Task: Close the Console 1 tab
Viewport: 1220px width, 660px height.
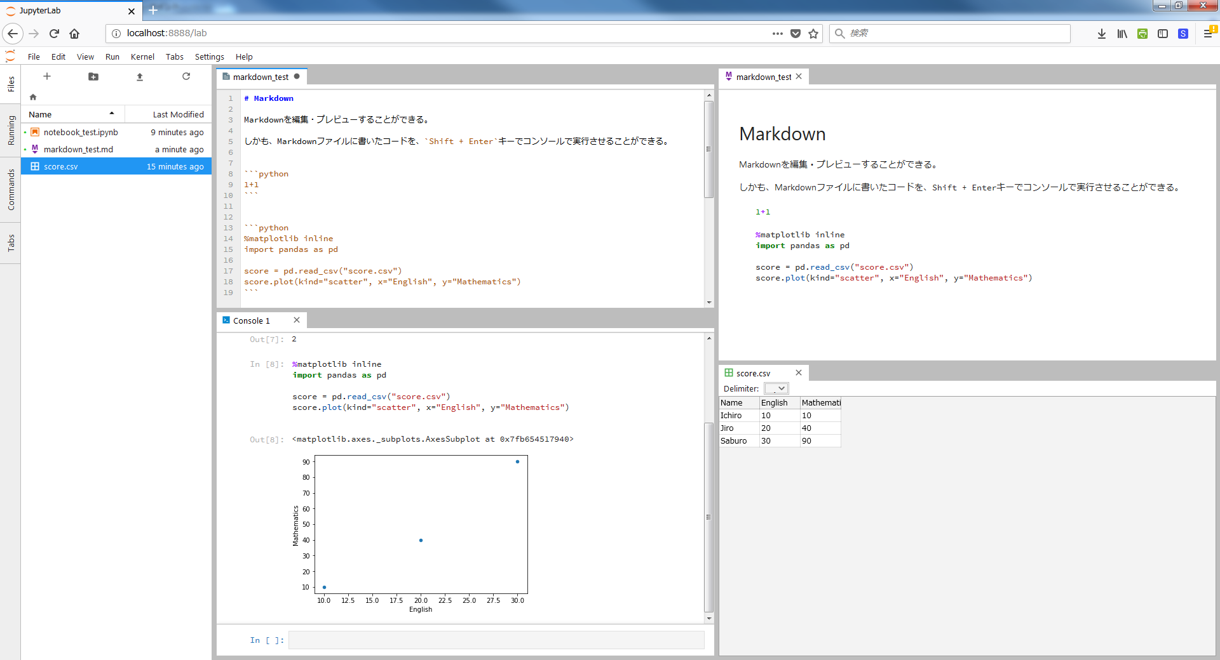Action: tap(297, 320)
